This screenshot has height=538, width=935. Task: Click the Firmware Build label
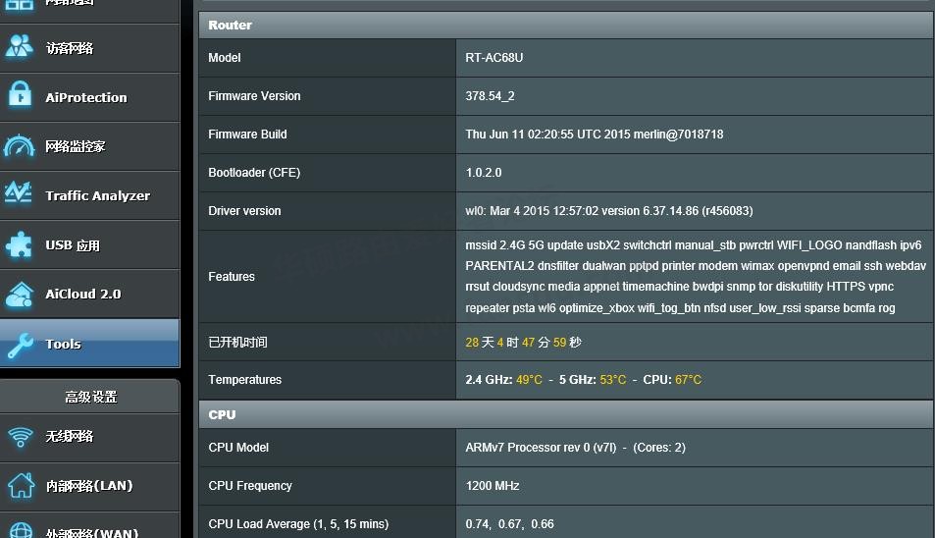[x=247, y=134]
